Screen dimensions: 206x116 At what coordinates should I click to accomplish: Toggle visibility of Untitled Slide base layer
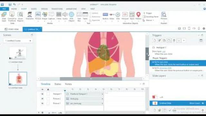click(x=203, y=103)
